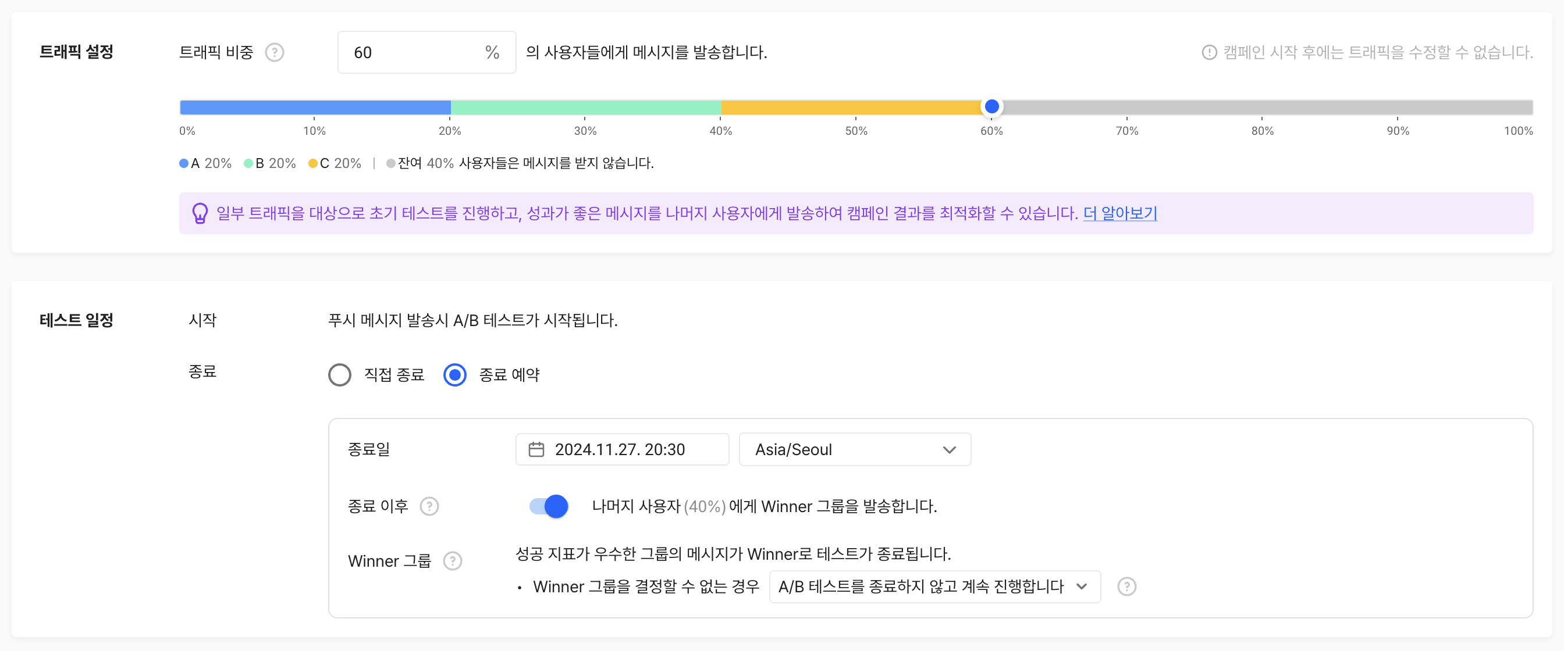
Task: Click the 50% tick label on slider
Action: 856,131
